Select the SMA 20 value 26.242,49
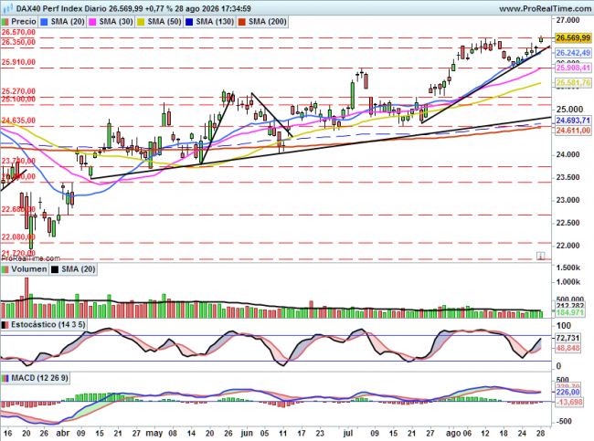This screenshot has height=441, width=594. [573, 53]
